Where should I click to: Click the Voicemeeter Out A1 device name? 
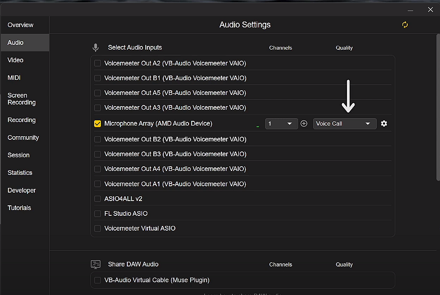coord(175,184)
